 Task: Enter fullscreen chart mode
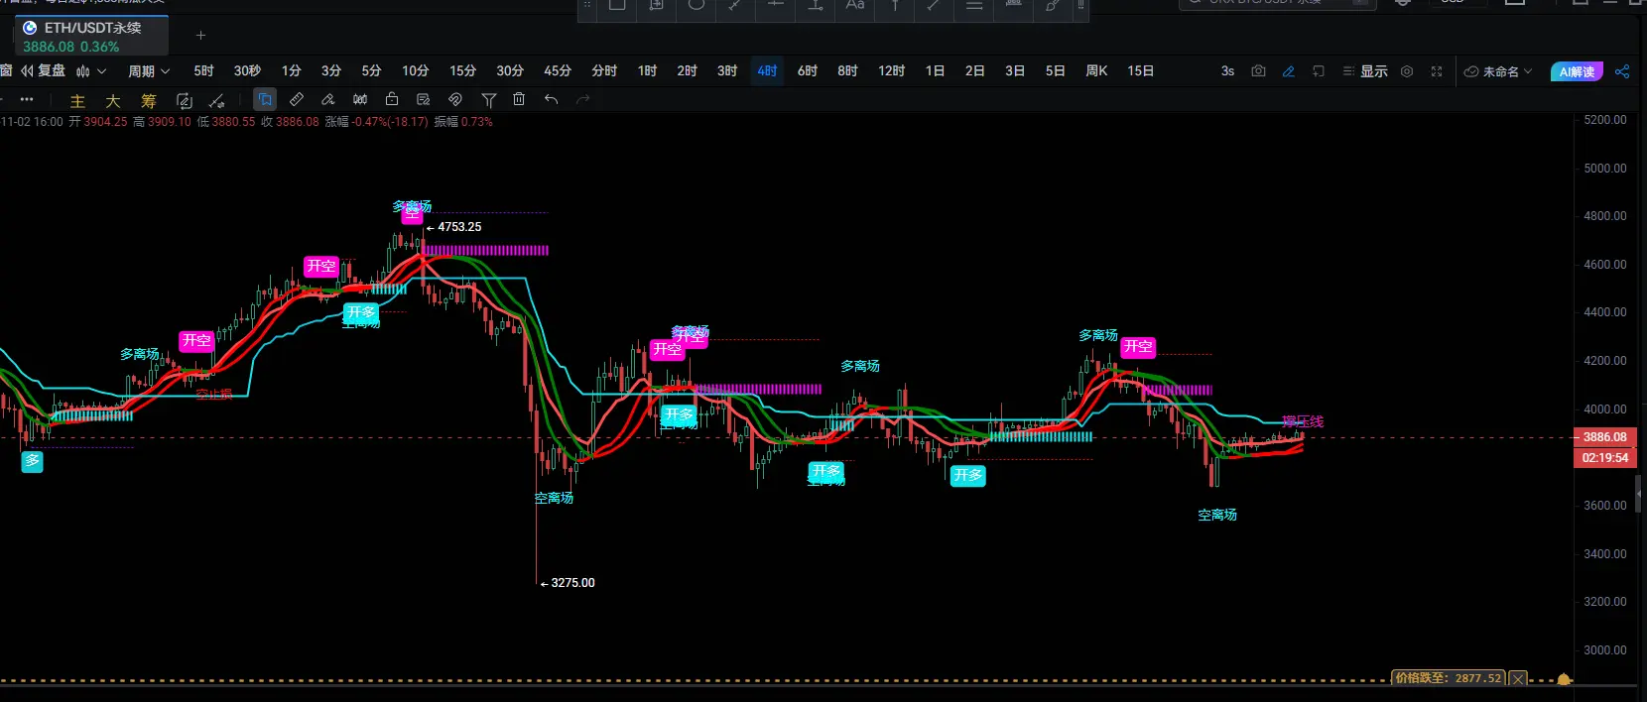click(x=1437, y=71)
